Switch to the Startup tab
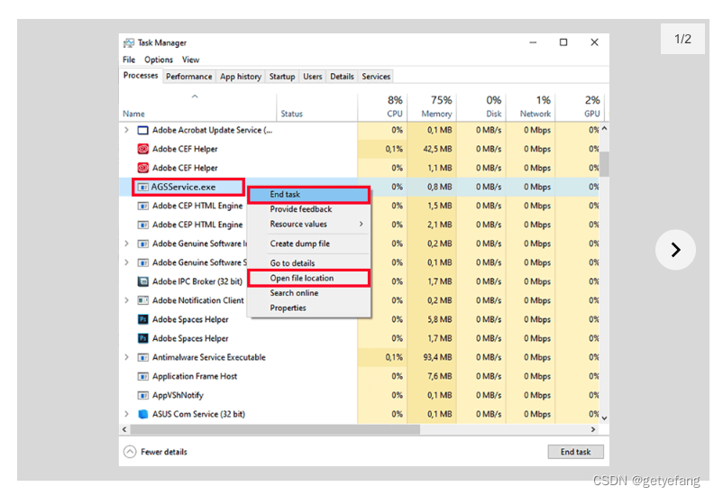 [x=282, y=77]
